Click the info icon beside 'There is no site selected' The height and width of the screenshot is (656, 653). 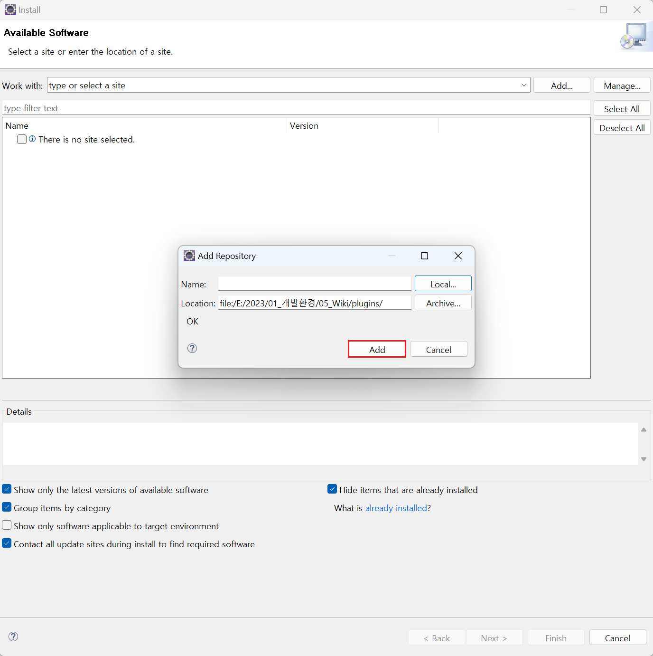[x=32, y=139]
